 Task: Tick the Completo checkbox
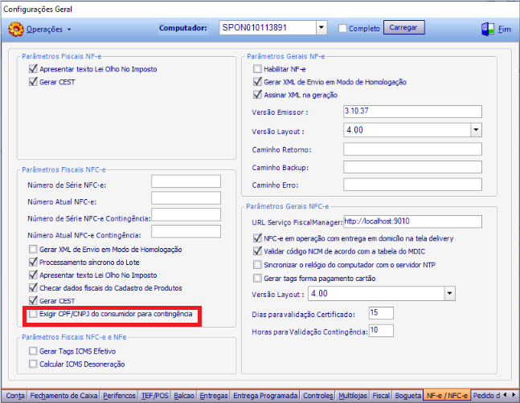pos(342,28)
